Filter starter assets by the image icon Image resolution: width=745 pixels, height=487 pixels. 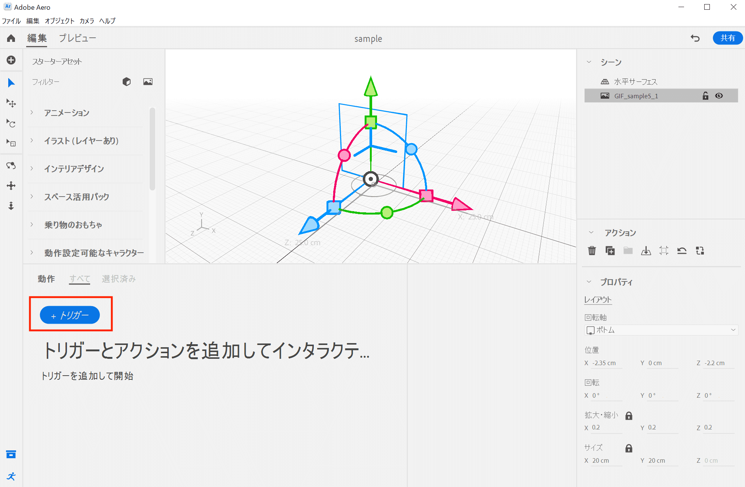pos(148,81)
